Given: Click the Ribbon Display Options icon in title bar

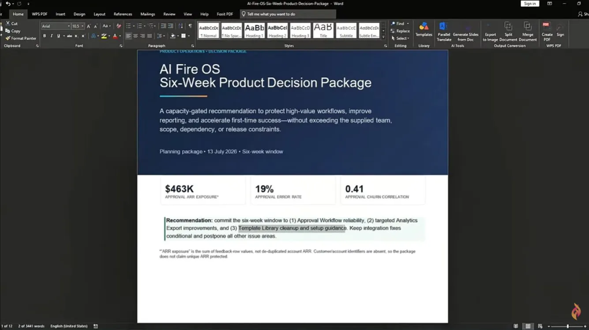Looking at the screenshot, I should pos(549,4).
